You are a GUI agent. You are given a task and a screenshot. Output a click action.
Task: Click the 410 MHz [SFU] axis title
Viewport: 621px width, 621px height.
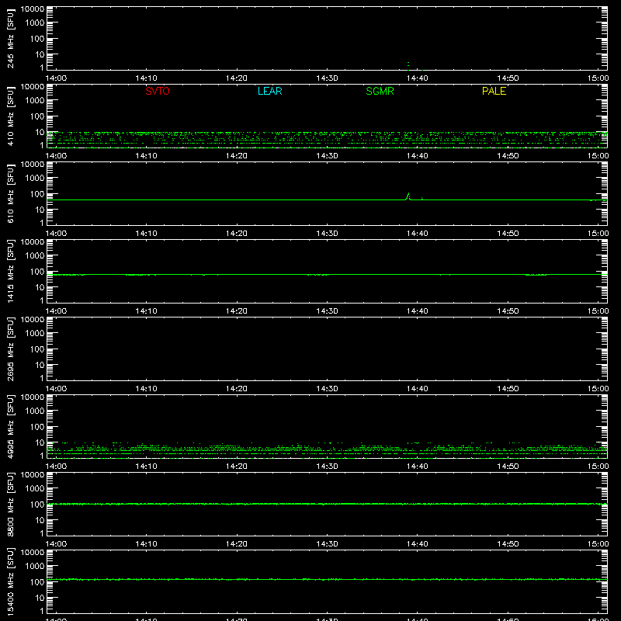tap(10, 116)
